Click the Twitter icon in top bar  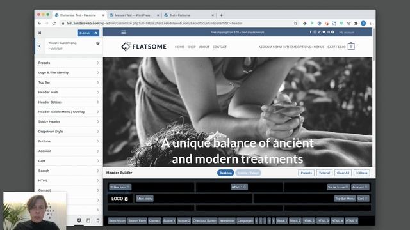pos(324,32)
